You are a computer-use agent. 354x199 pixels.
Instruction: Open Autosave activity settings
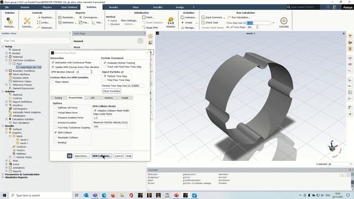coord(189,17)
